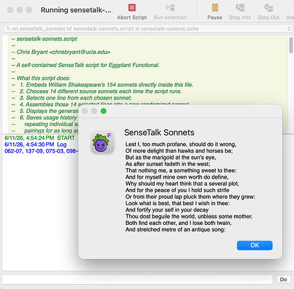Screen dimensions: 294x289
Task: Click the Do button
Action: tap(283, 279)
